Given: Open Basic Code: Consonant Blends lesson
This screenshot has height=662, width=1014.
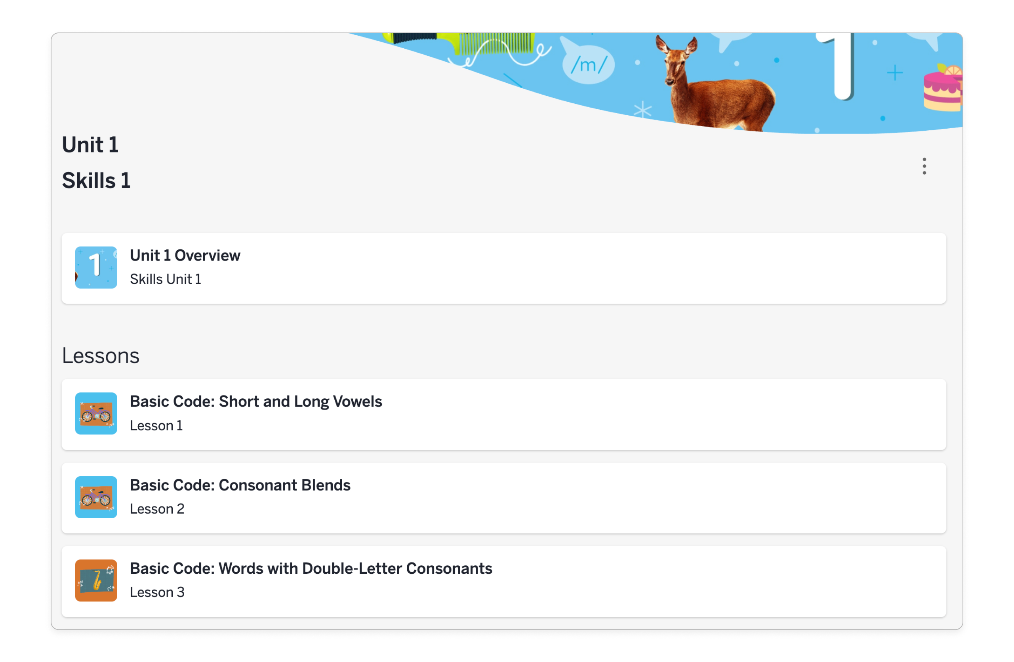Looking at the screenshot, I should (240, 485).
